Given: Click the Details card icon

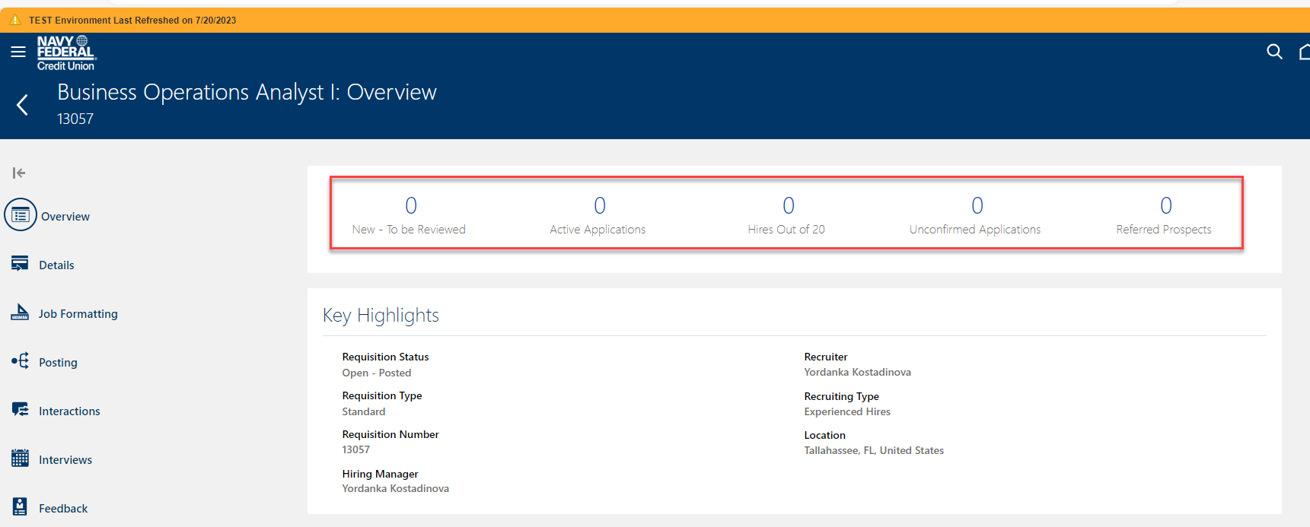Looking at the screenshot, I should point(20,264).
